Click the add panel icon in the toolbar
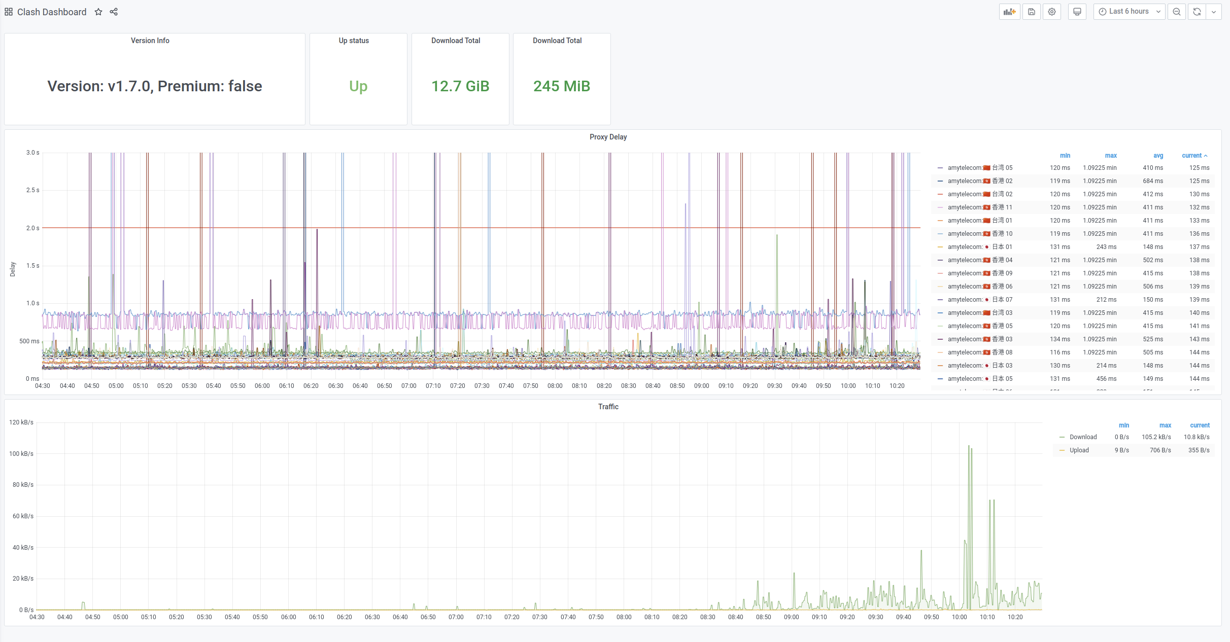 1009,11
